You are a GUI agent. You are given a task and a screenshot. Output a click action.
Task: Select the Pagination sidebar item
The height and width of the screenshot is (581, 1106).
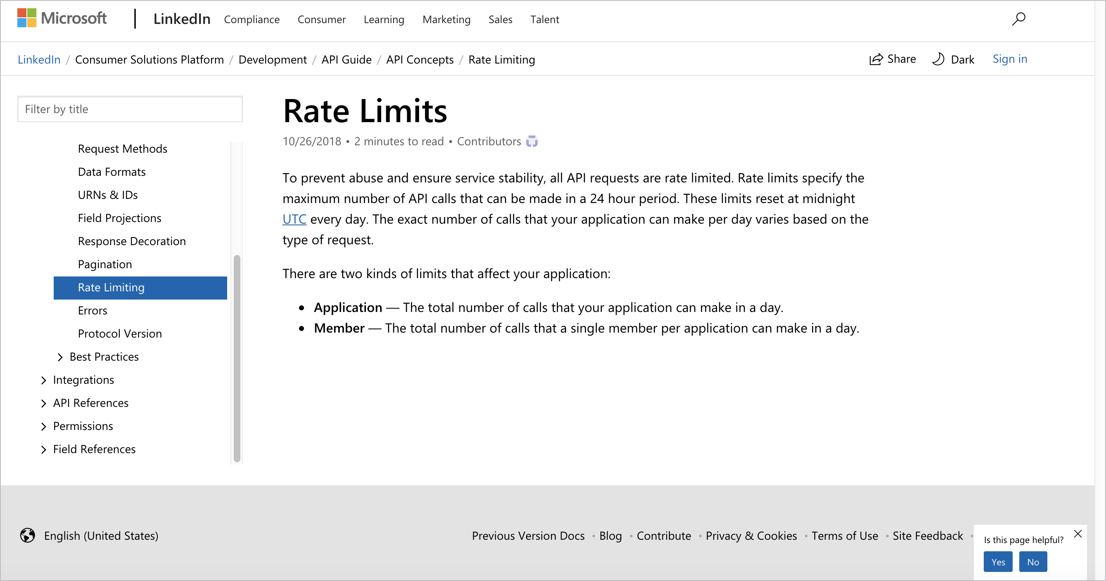[104, 264]
